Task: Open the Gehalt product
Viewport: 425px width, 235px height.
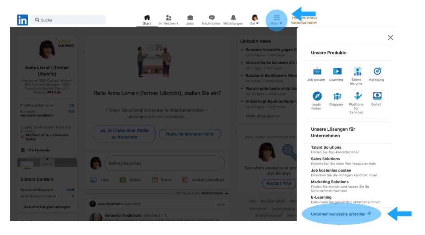Action: (376, 98)
